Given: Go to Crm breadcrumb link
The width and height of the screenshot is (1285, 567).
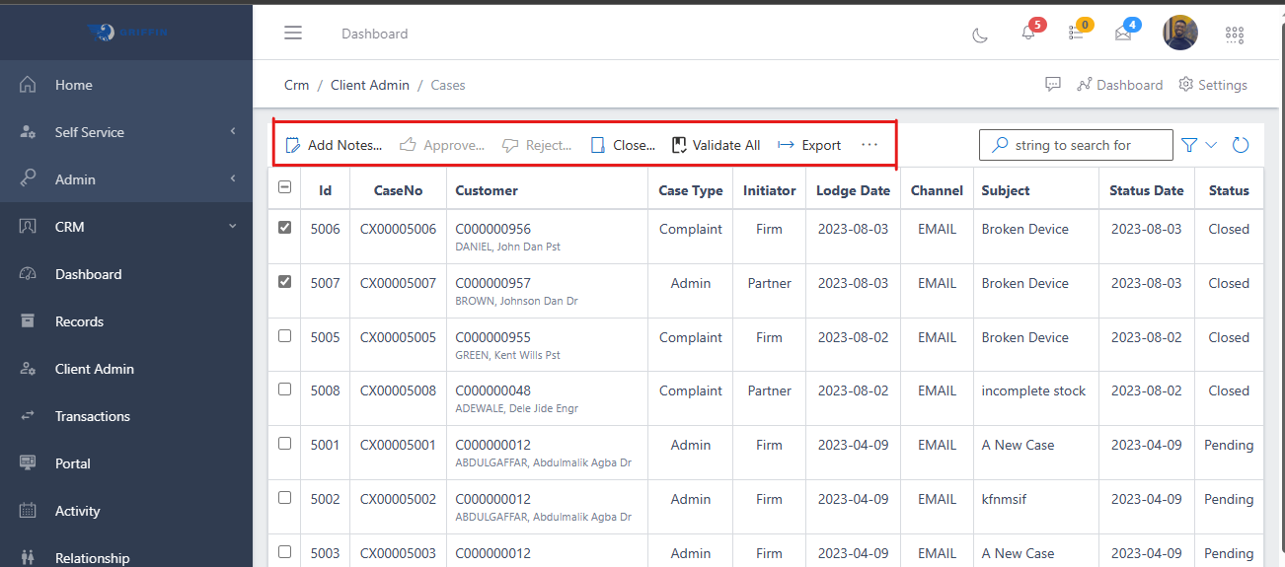Looking at the screenshot, I should [296, 85].
